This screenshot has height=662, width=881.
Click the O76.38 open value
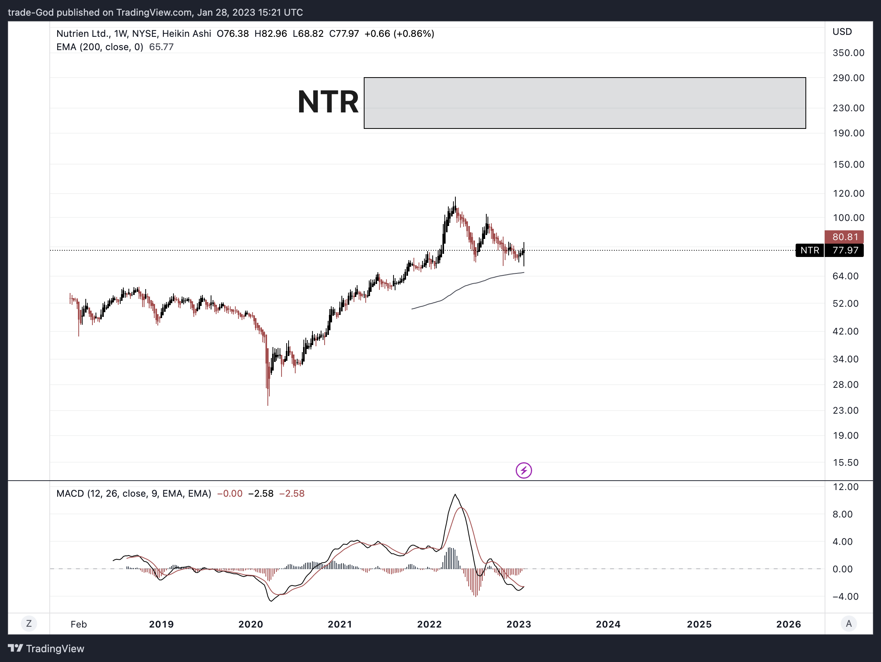[x=233, y=33]
